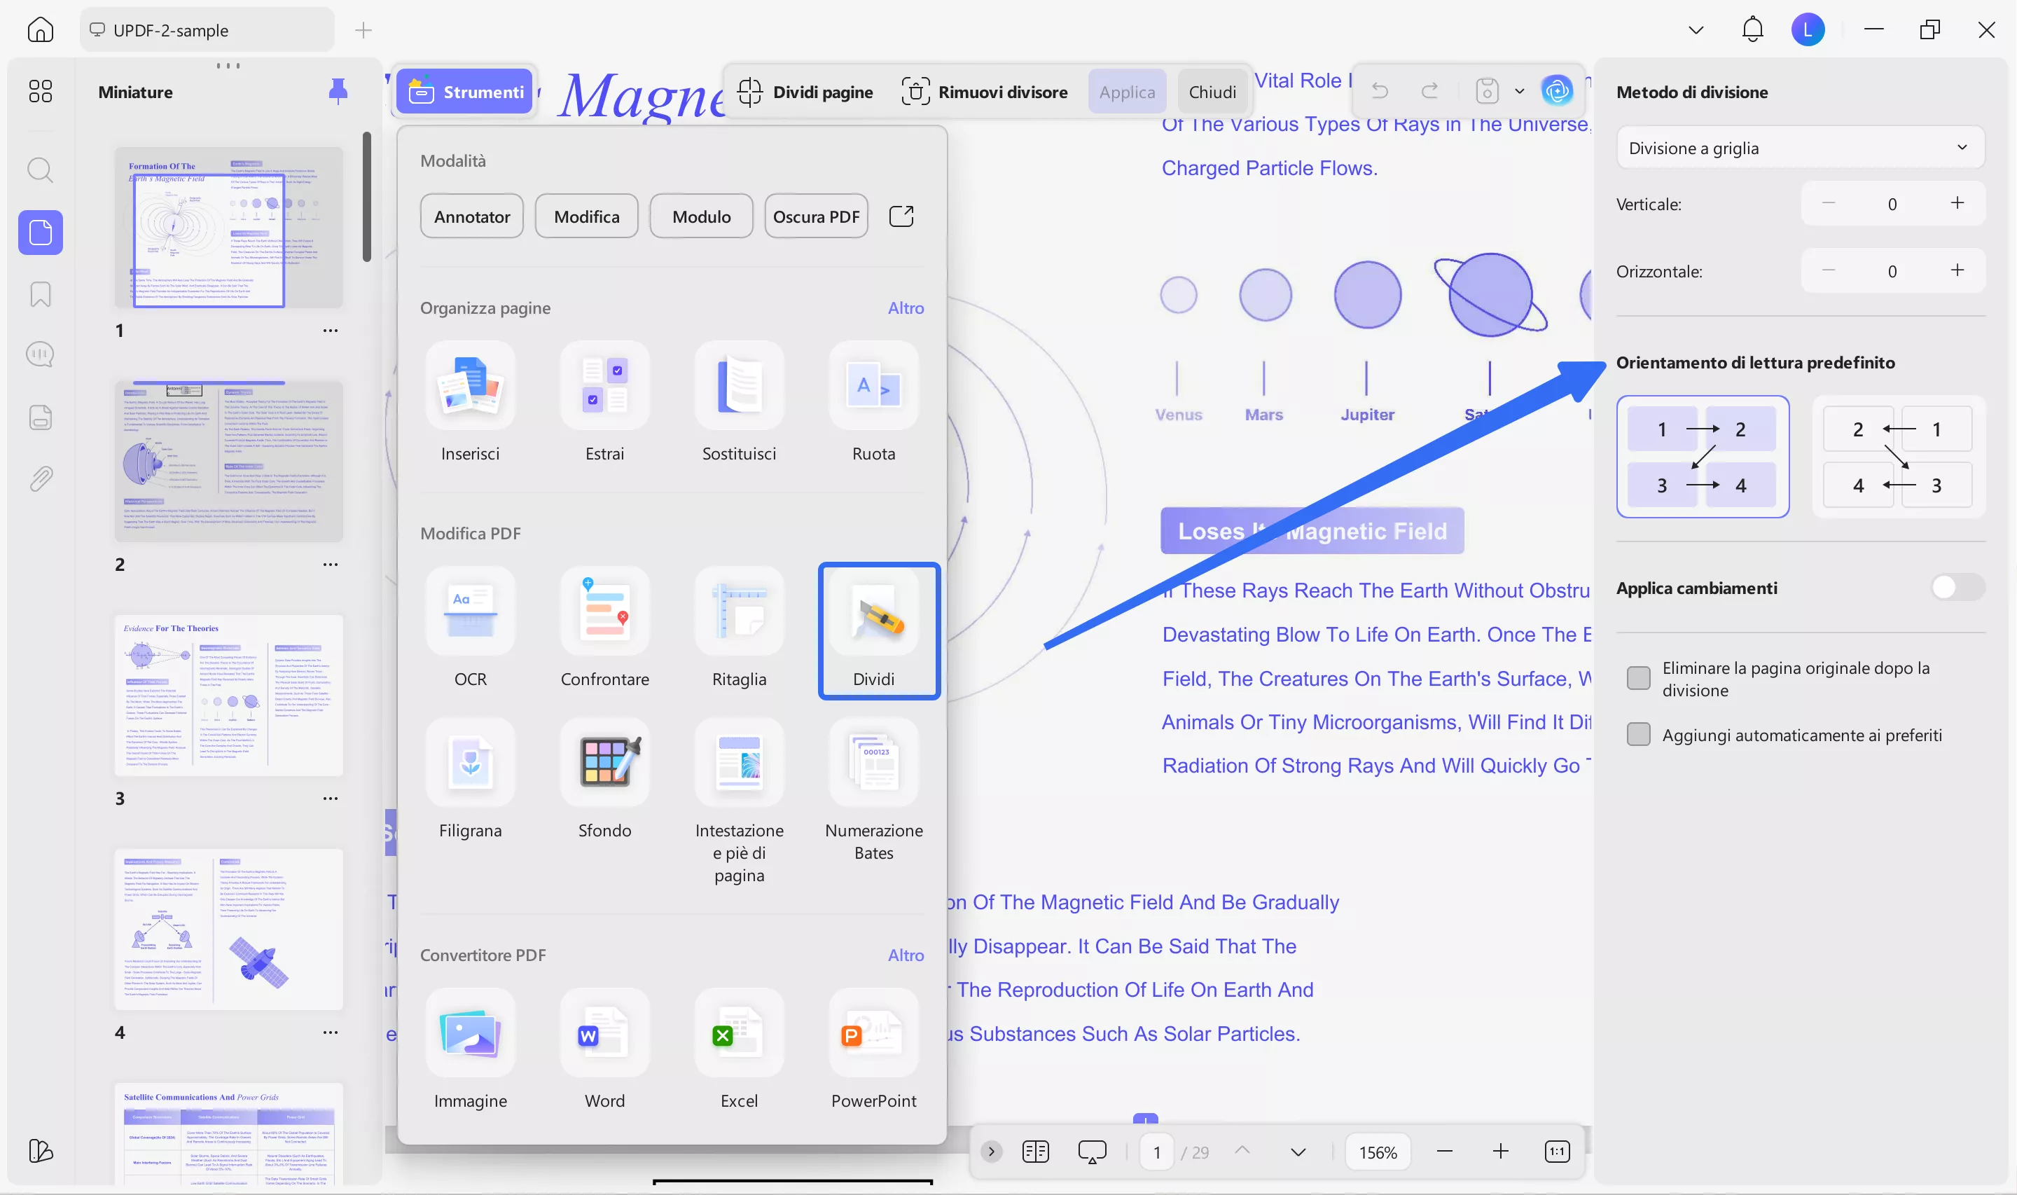The width and height of the screenshot is (2017, 1195).
Task: Open the Divisione a griglia dropdown
Action: pyautogui.click(x=1800, y=147)
